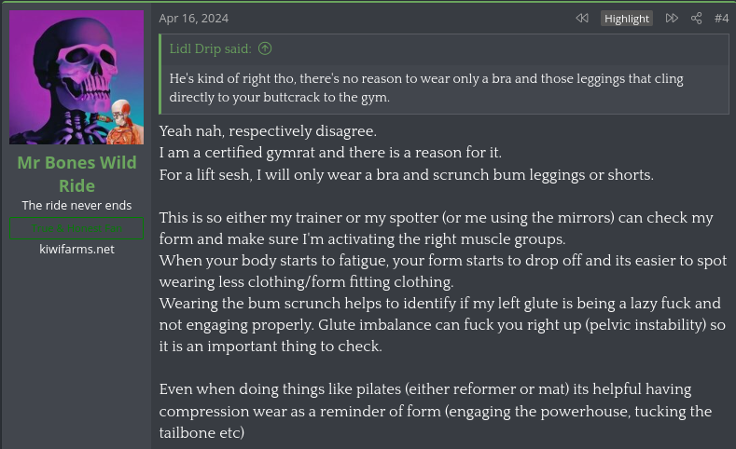This screenshot has height=449, width=736.
Task: Click the purple skeleton avatar image
Action: 76,77
